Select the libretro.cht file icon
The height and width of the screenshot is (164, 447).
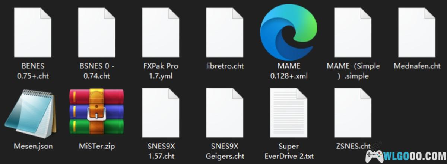click(x=225, y=32)
